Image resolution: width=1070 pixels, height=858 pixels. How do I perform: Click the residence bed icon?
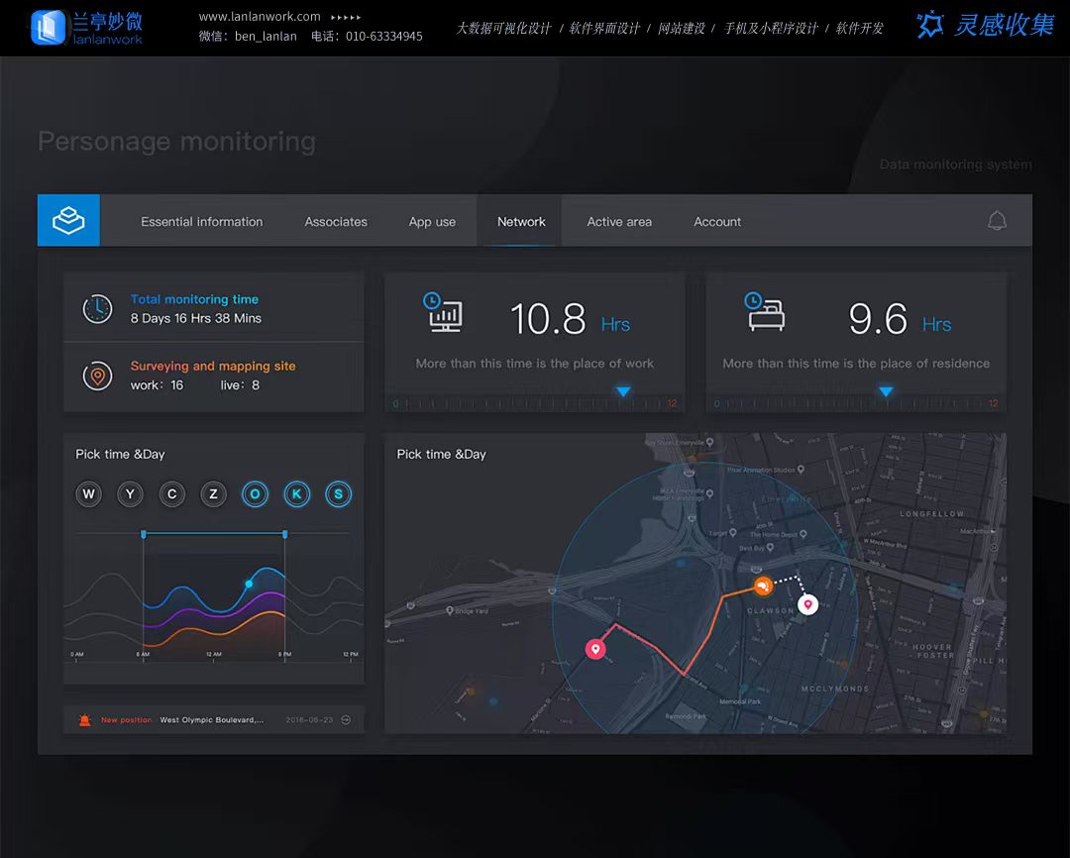pos(766,315)
